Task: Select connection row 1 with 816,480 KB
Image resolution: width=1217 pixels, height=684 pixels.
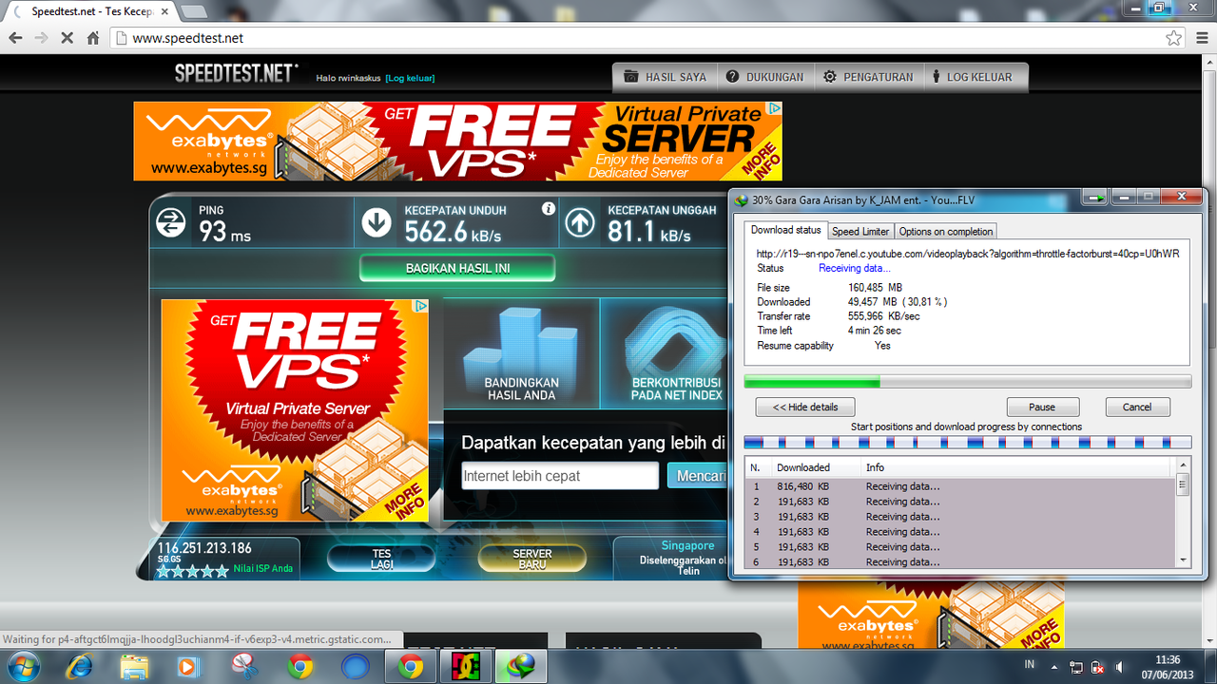Action: (x=959, y=486)
